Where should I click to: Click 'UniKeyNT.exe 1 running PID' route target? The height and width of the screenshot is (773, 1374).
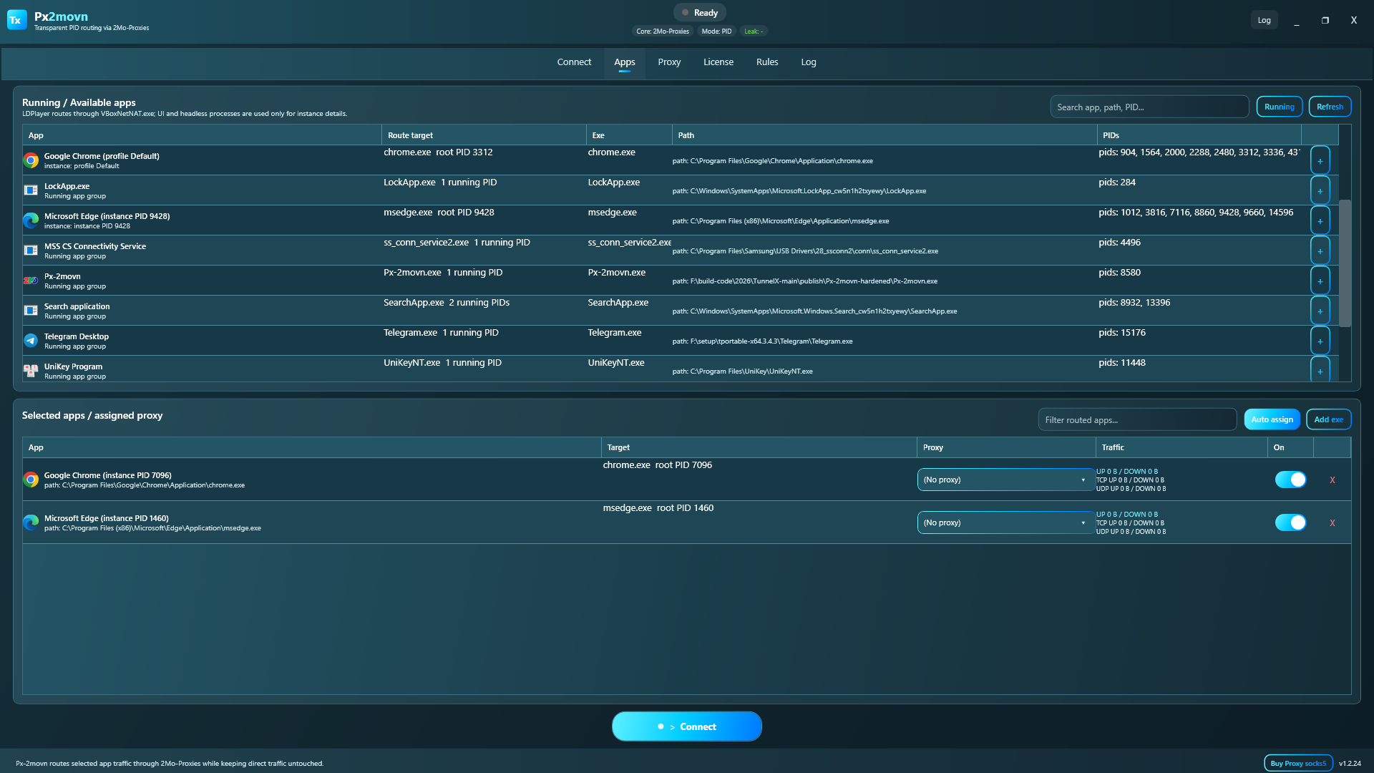click(x=442, y=363)
